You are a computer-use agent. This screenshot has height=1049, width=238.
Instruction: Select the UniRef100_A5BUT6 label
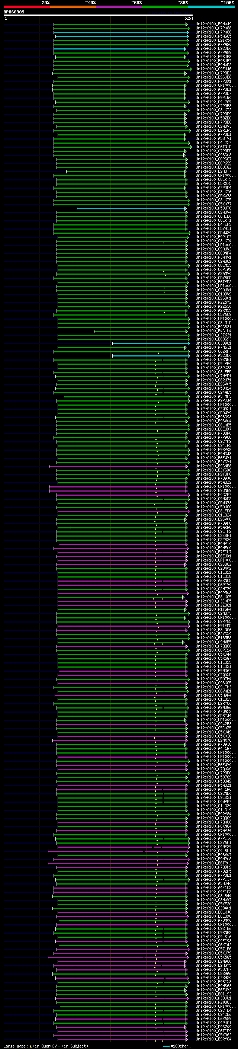213,208
